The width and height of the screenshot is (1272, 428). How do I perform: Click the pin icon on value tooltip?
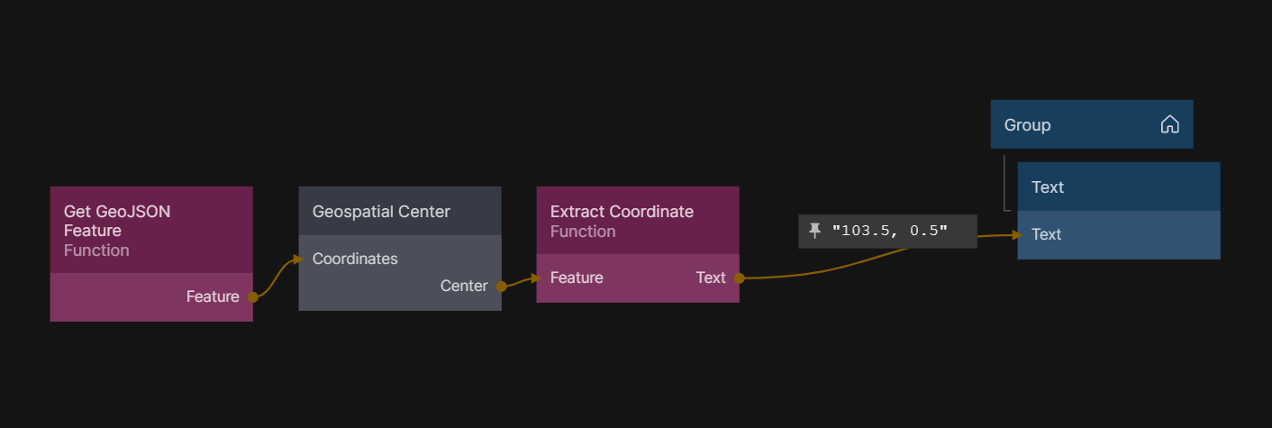pyautogui.click(x=815, y=232)
